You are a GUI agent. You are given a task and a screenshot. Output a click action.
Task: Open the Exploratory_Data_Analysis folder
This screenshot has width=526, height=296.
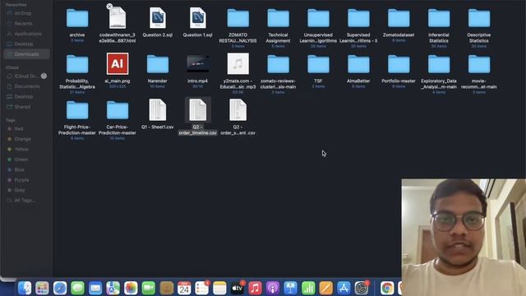pos(439,64)
